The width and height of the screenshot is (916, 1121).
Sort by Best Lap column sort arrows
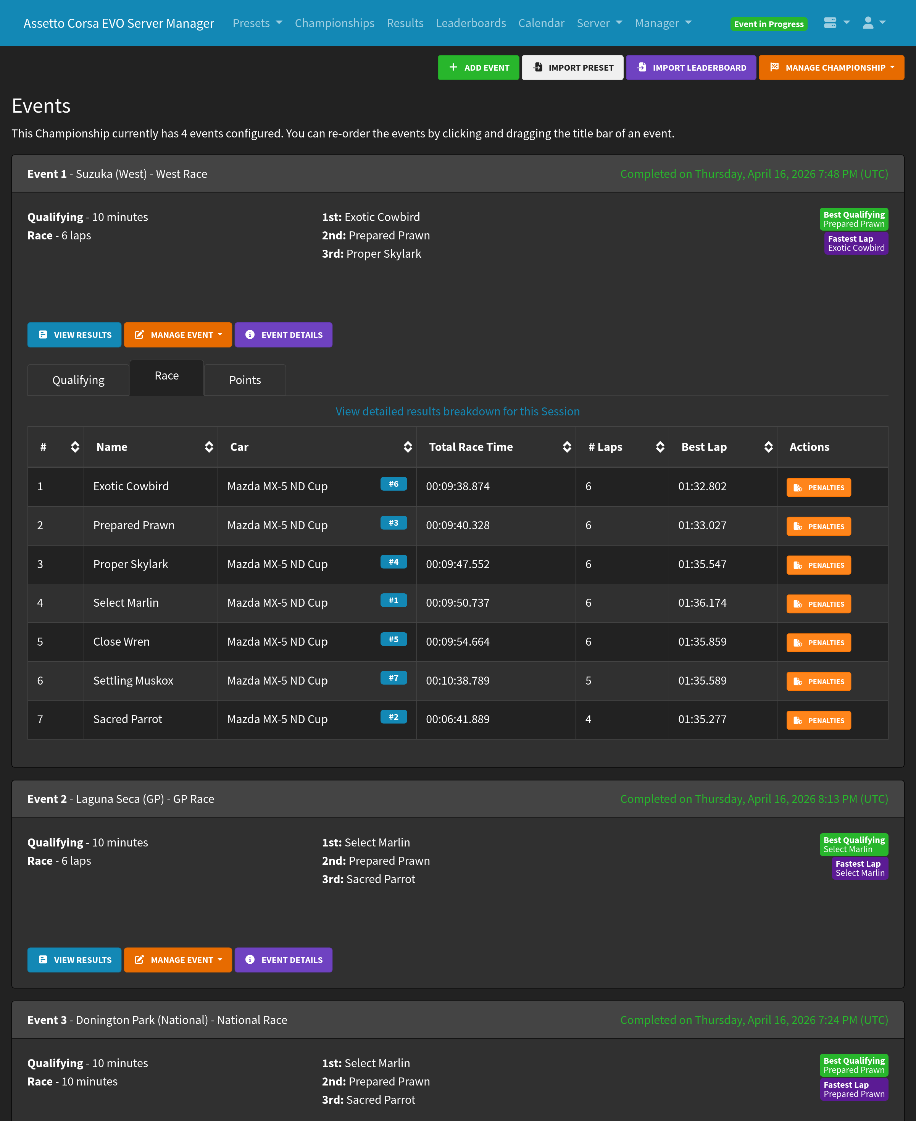(x=769, y=447)
